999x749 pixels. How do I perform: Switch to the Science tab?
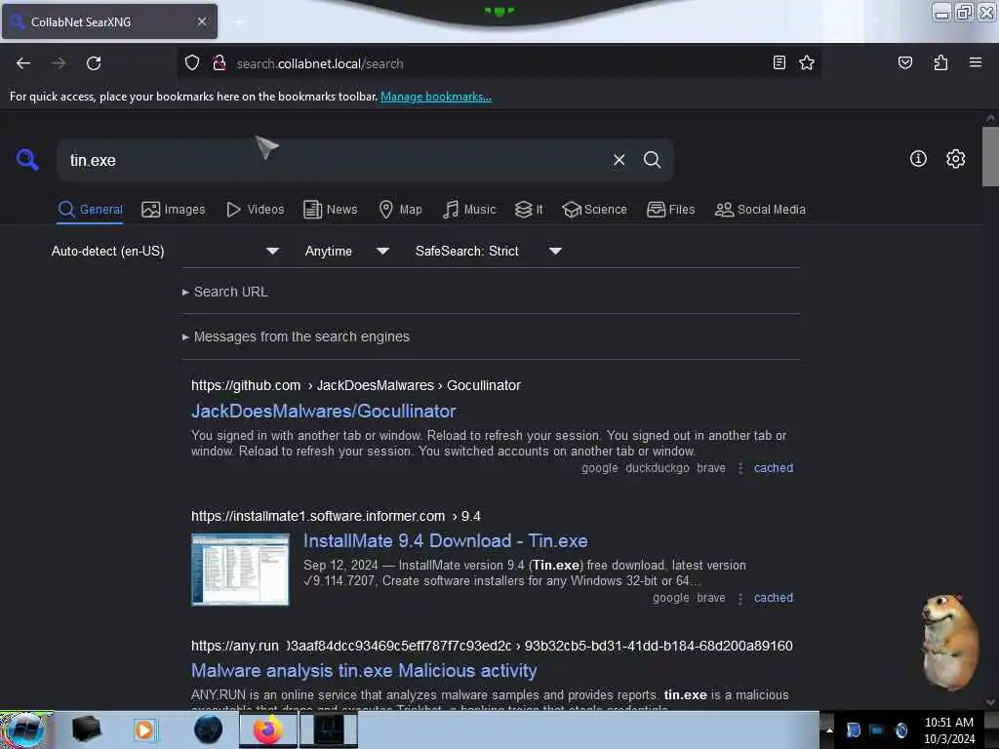[x=594, y=210]
